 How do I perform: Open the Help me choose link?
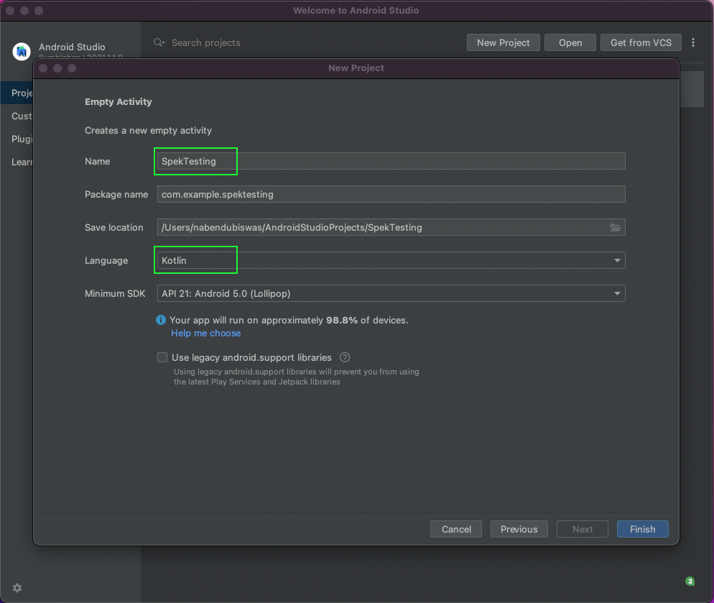[206, 333]
